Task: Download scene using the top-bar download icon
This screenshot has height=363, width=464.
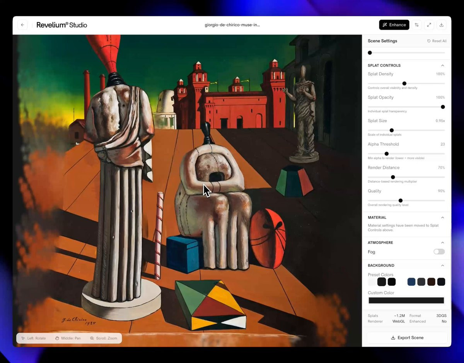Action: click(x=442, y=25)
